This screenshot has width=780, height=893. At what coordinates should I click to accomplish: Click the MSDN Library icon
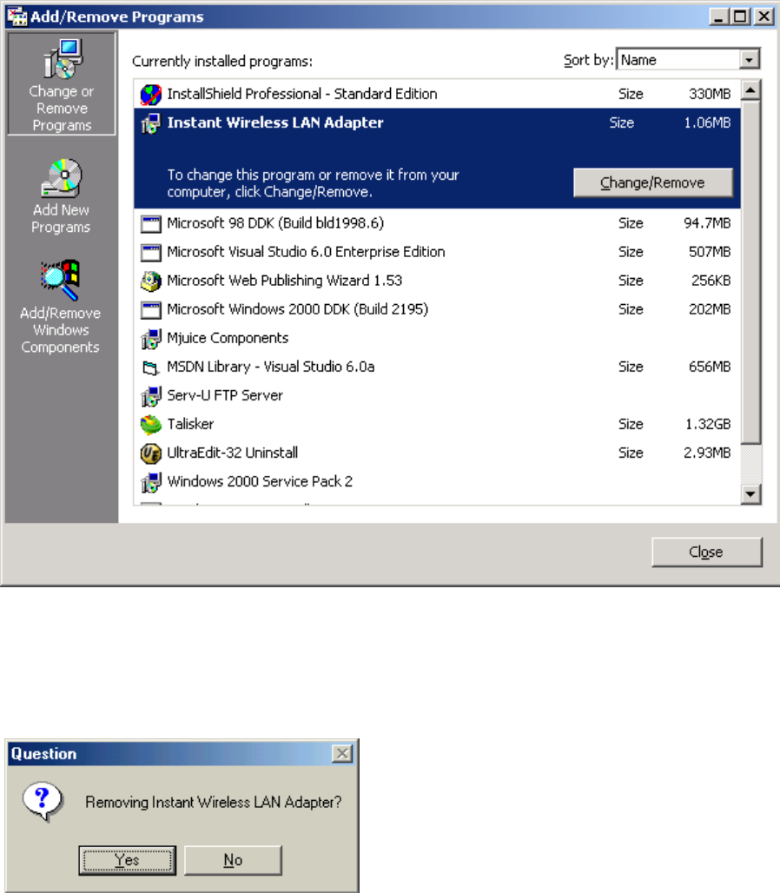(151, 367)
